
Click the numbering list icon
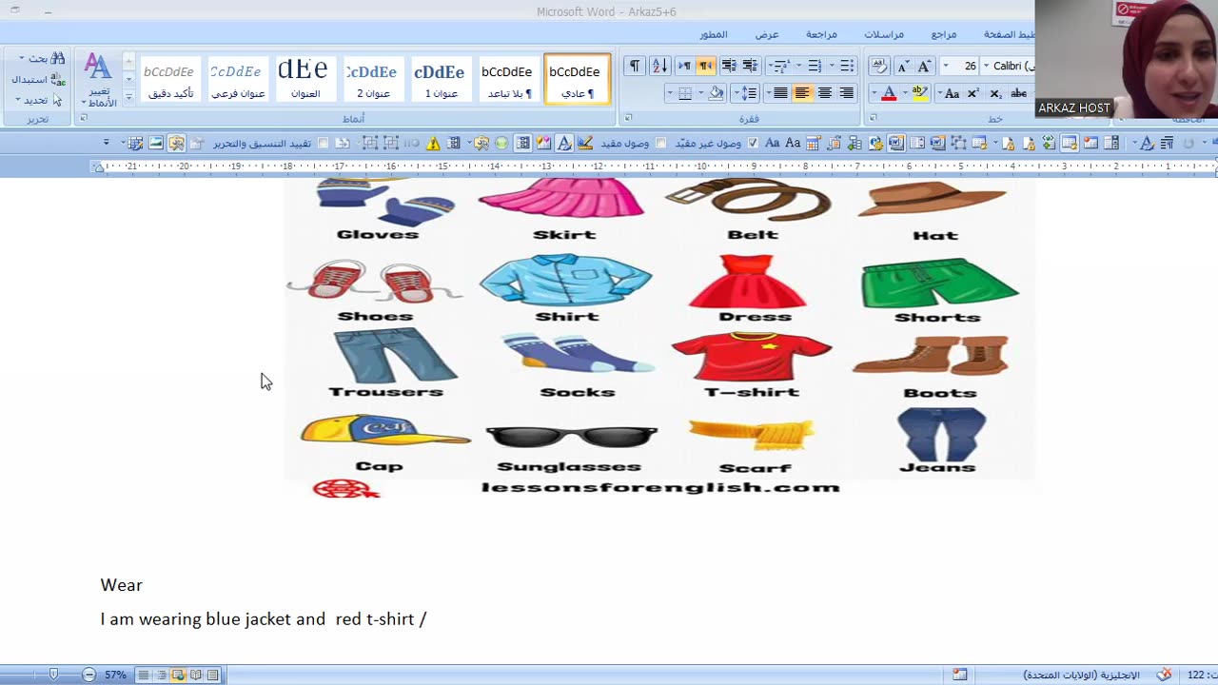815,66
